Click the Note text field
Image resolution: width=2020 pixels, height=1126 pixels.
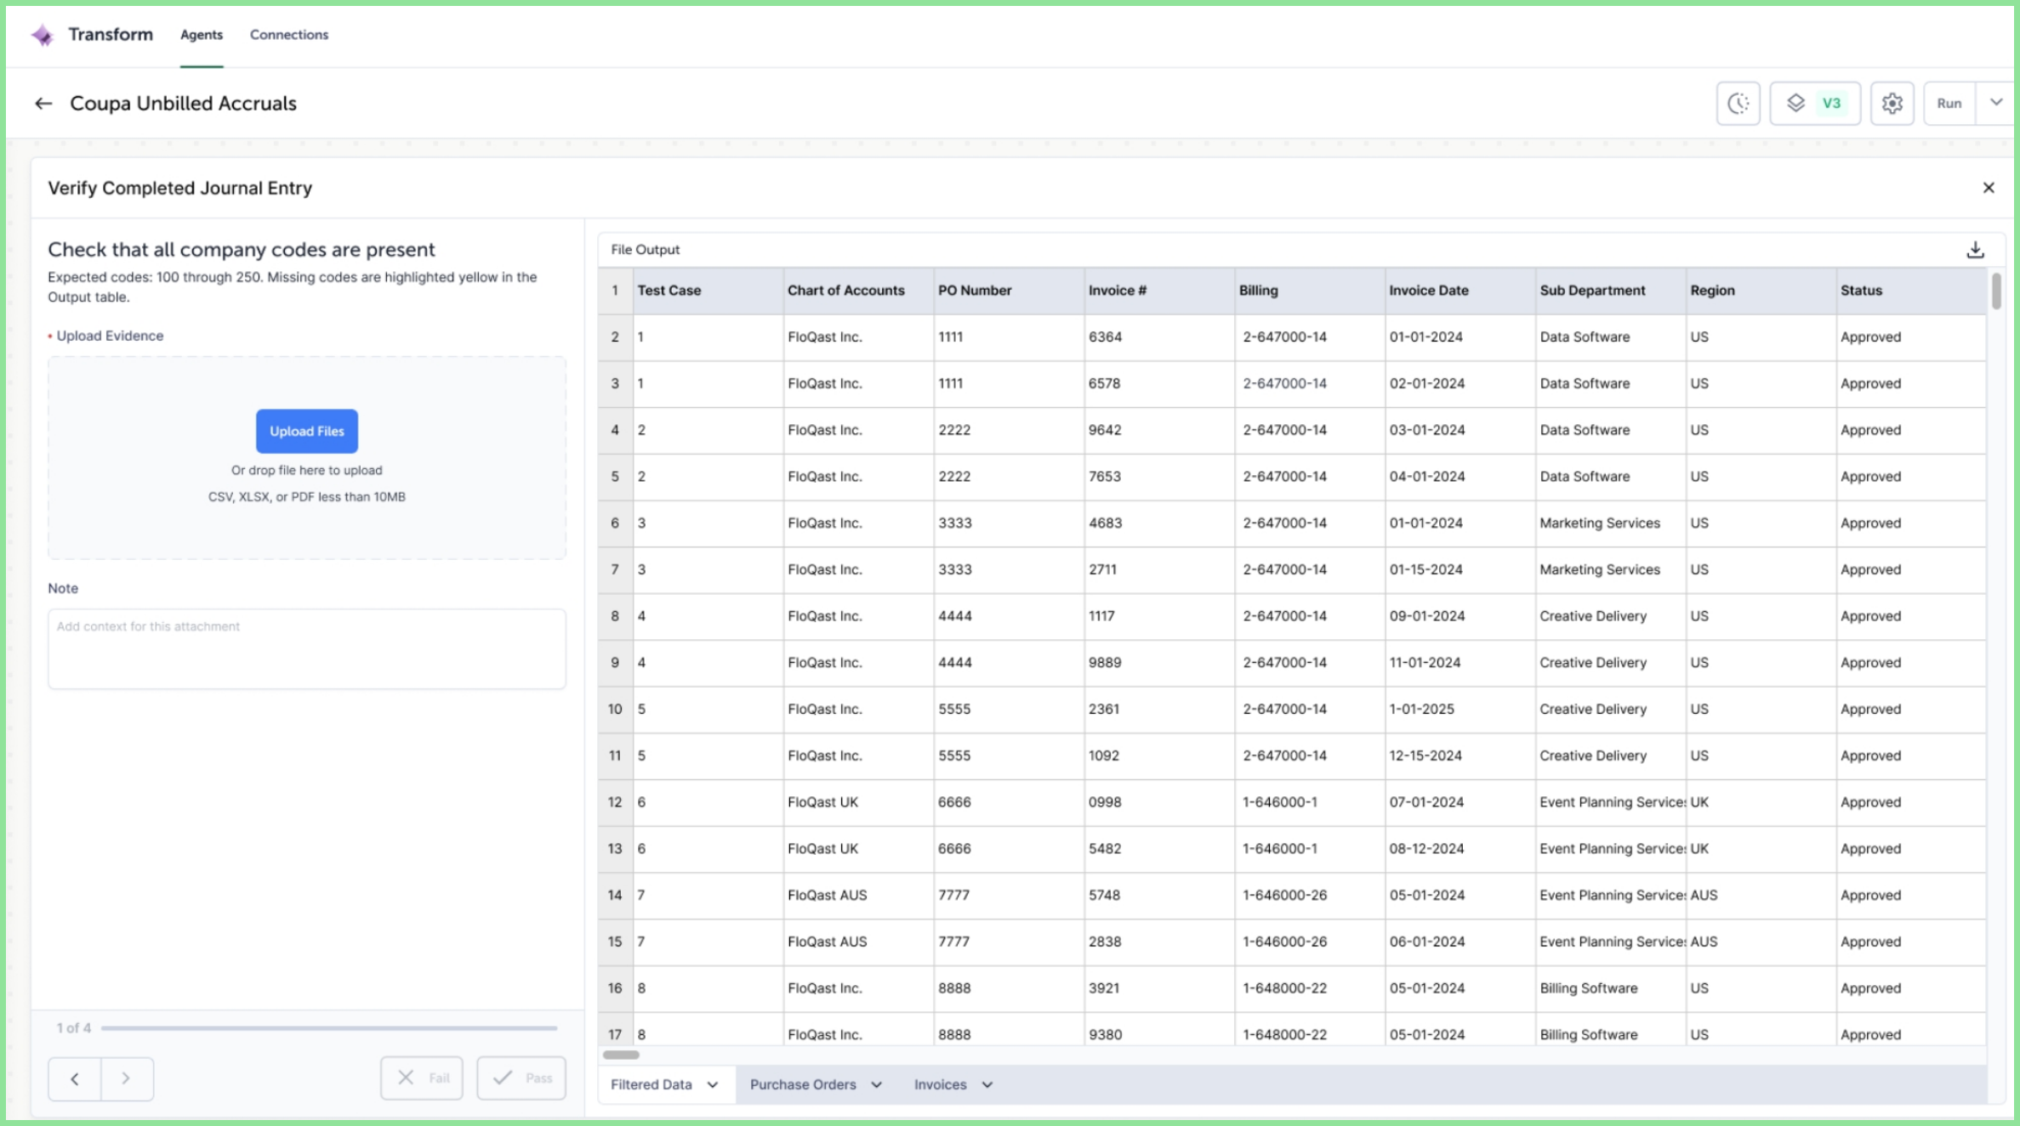307,648
